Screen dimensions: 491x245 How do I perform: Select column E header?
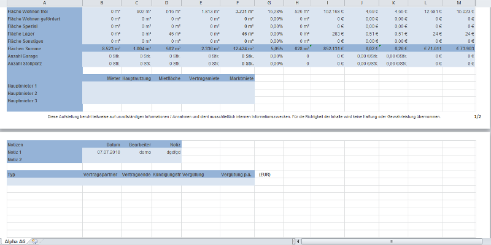pyautogui.click(x=201, y=3)
